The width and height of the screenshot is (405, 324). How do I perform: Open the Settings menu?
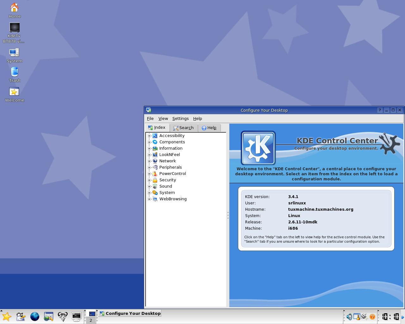click(x=180, y=118)
